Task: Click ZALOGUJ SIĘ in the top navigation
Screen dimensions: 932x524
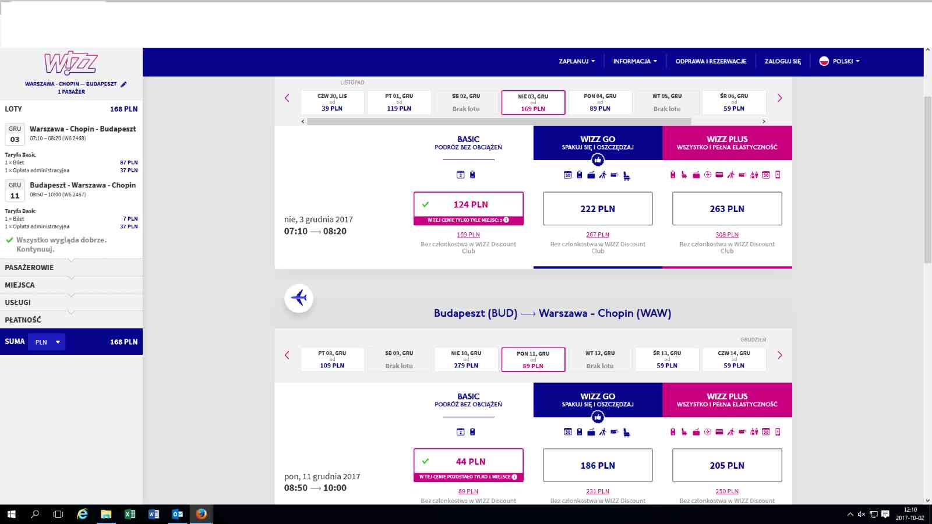Action: [783, 61]
